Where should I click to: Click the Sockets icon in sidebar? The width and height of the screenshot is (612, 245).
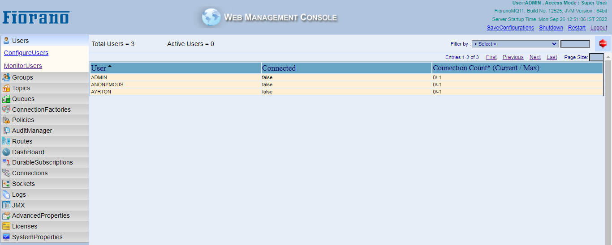[x=6, y=184]
